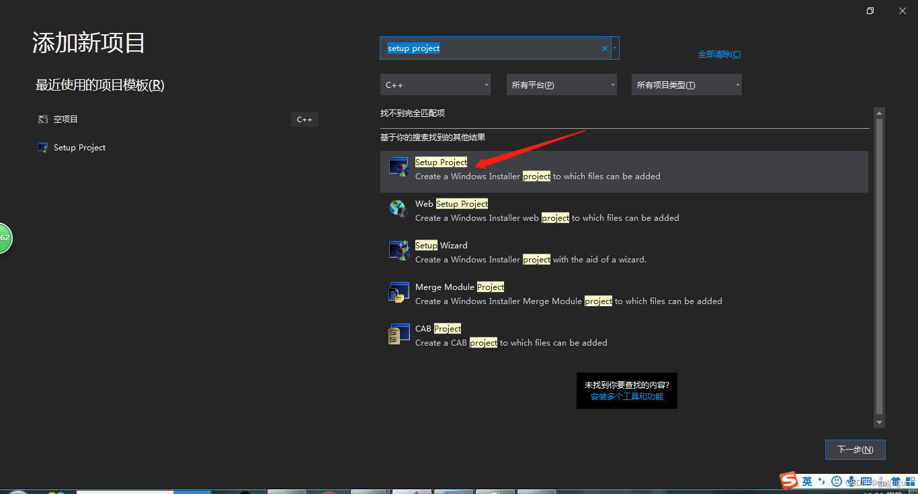Viewport: 918px width, 494px height.
Task: Click the results list scroll up arrow
Action: coord(879,113)
